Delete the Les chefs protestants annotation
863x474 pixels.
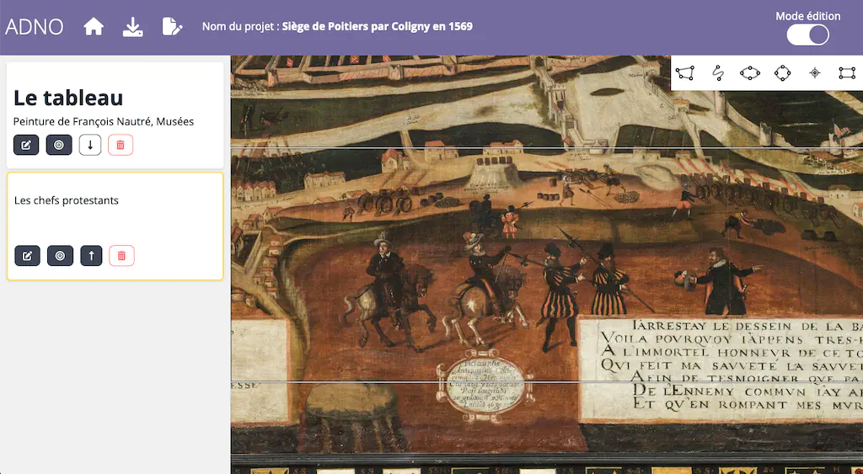click(x=121, y=256)
